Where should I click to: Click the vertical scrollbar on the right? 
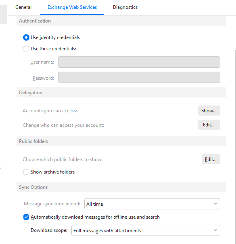tap(235, 146)
